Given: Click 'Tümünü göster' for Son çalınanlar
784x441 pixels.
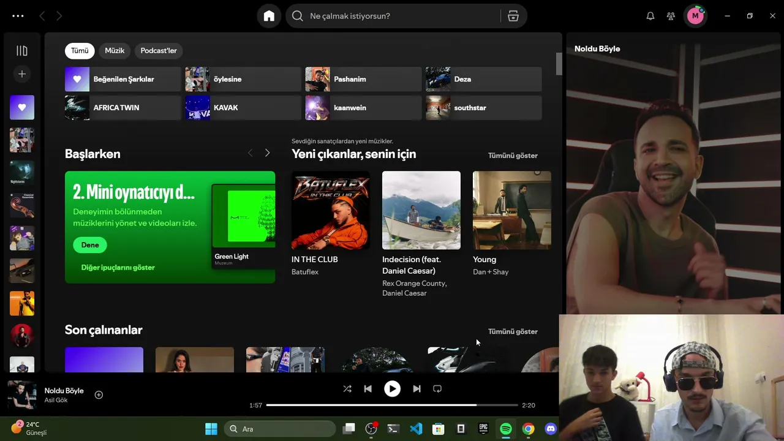Looking at the screenshot, I should (513, 331).
